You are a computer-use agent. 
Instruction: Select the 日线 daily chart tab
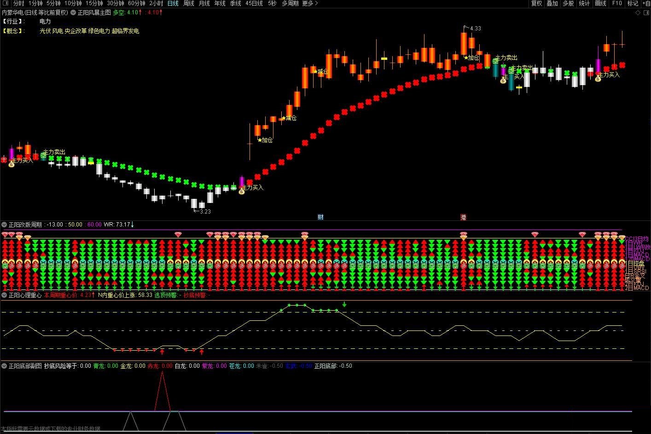tap(173, 3)
